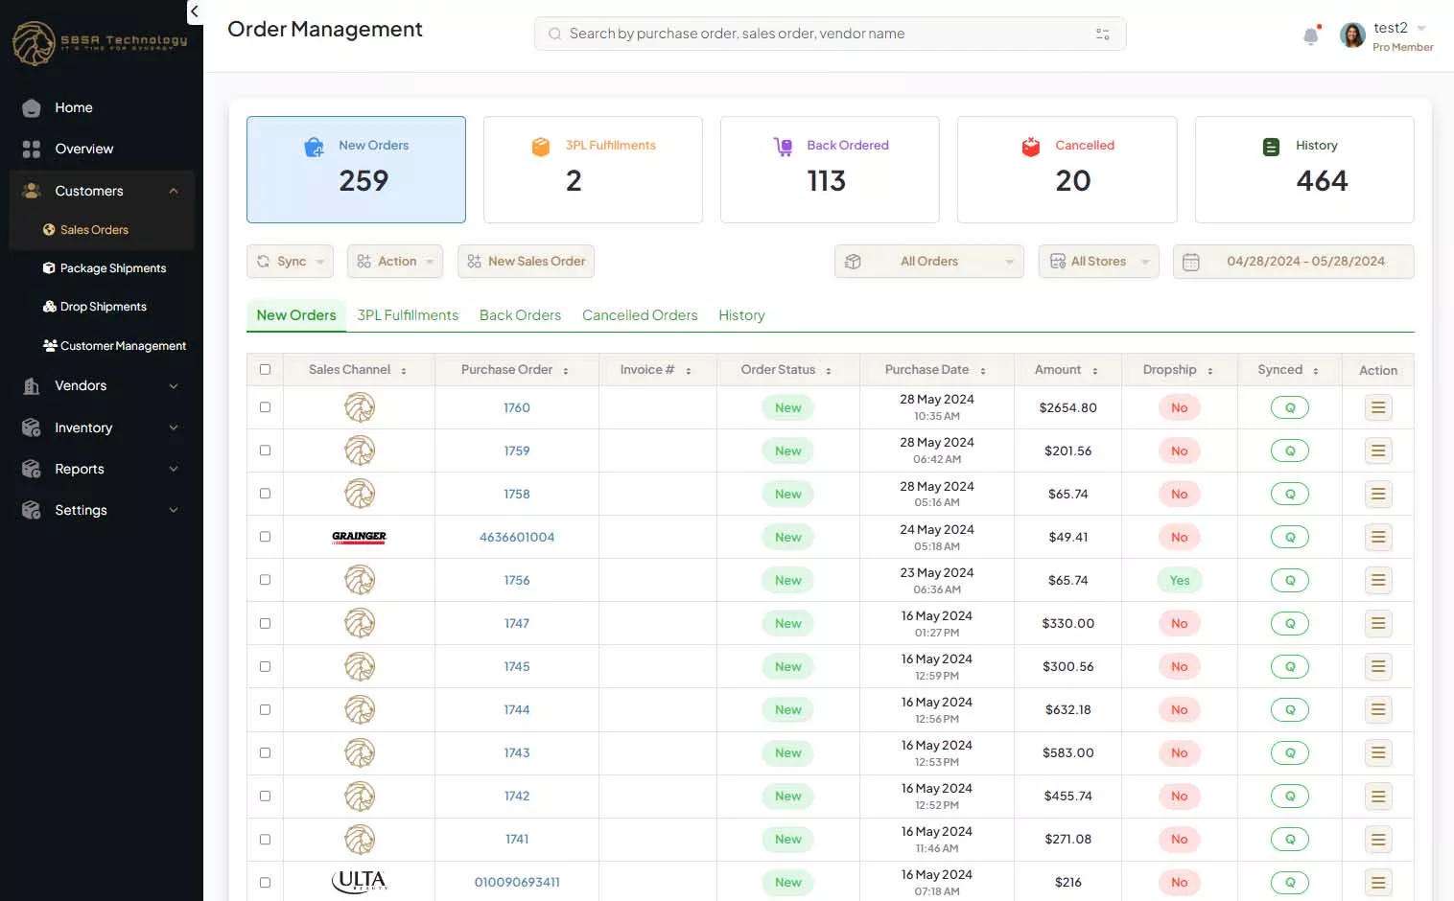Check the box for order 4636601004
This screenshot has height=901, width=1454.
click(x=265, y=537)
